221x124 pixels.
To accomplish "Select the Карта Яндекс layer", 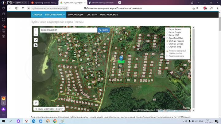I will click(x=167, y=30).
